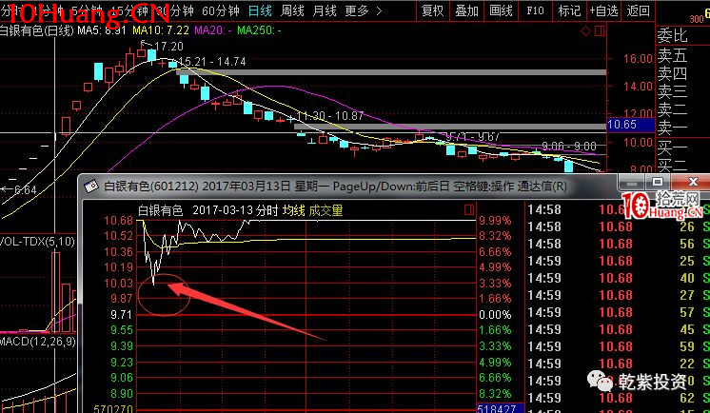Close the 白银有色 分时 popup window

693,182
